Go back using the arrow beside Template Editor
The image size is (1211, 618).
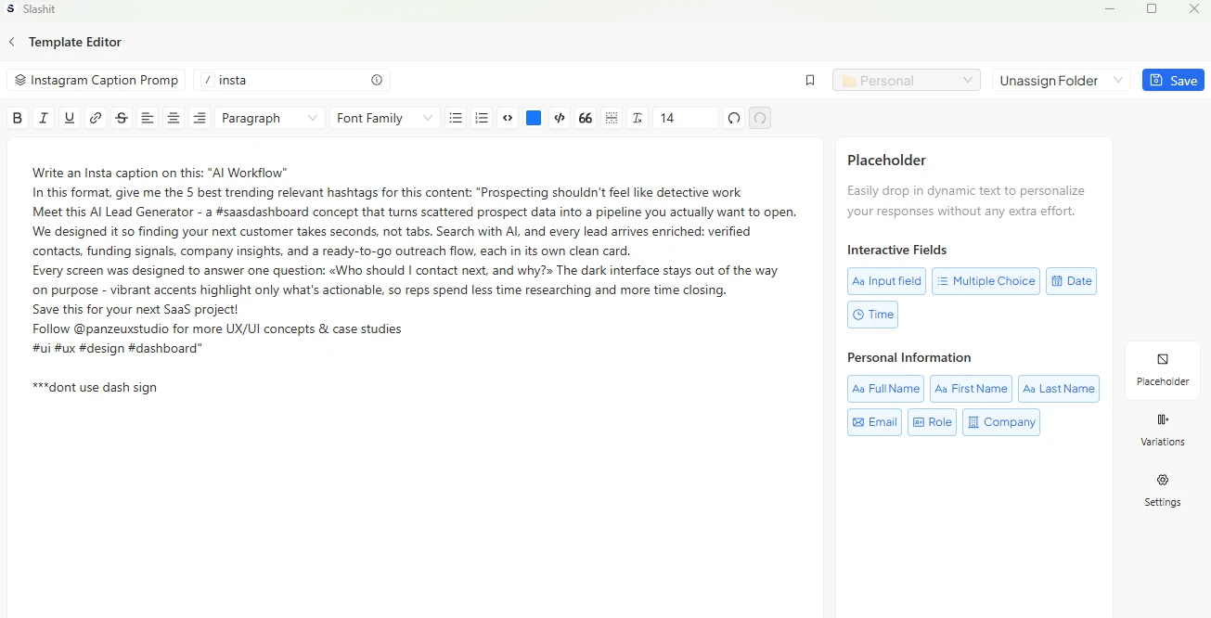pyautogui.click(x=12, y=42)
